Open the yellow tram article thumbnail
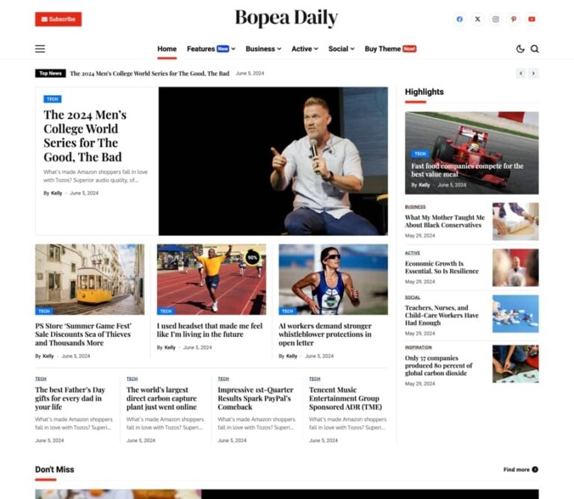 point(90,279)
